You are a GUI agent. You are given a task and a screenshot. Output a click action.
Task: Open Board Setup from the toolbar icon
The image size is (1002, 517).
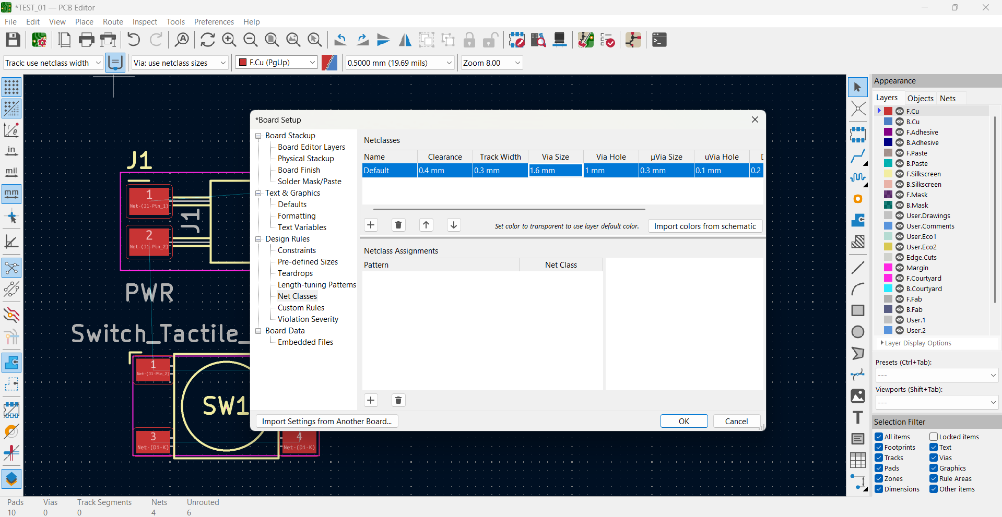pyautogui.click(x=39, y=40)
